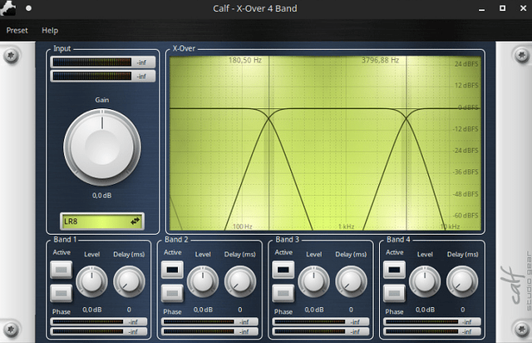Click Band 4 Delay value 0
The height and width of the screenshot is (343, 532).
click(462, 310)
